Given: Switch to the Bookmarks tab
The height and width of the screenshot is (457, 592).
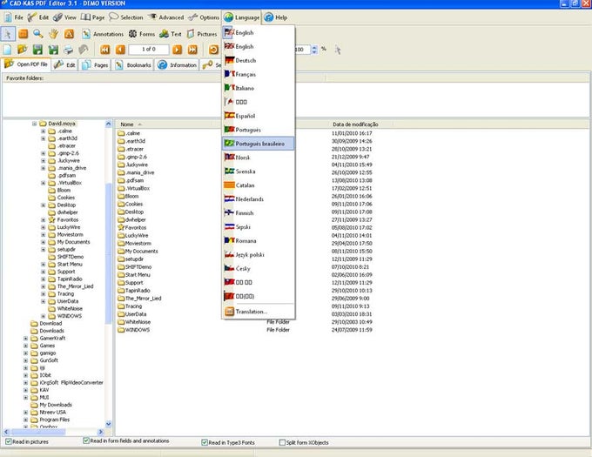Looking at the screenshot, I should (x=133, y=65).
